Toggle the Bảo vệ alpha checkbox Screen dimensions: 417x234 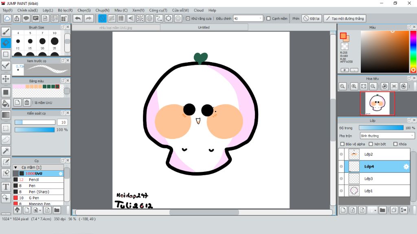(342, 144)
